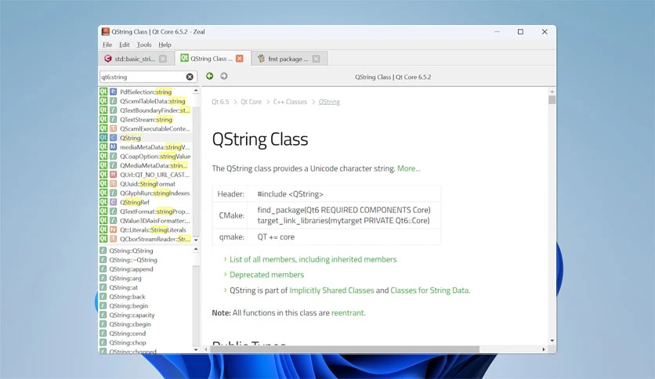The width and height of the screenshot is (655, 379).
Task: Expand the Deprecated members chevron
Action: click(225, 275)
